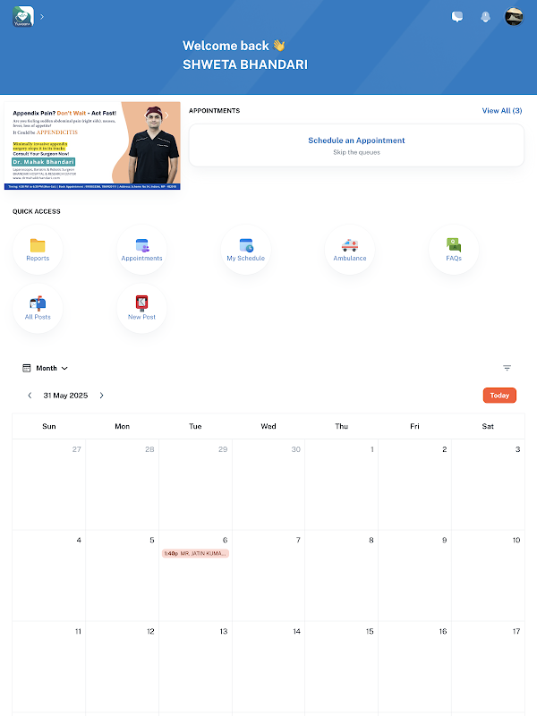Select calendar day 8 Thursday
Screen dimensions: 537x716
click(x=342, y=575)
